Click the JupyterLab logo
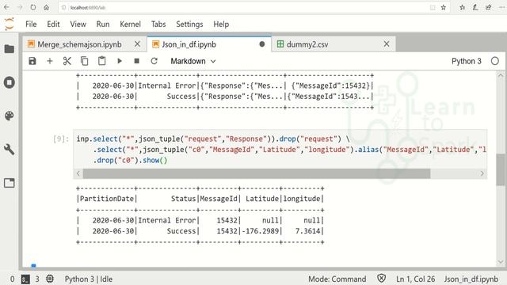Screen dimensions: 507x285 coord(10,24)
